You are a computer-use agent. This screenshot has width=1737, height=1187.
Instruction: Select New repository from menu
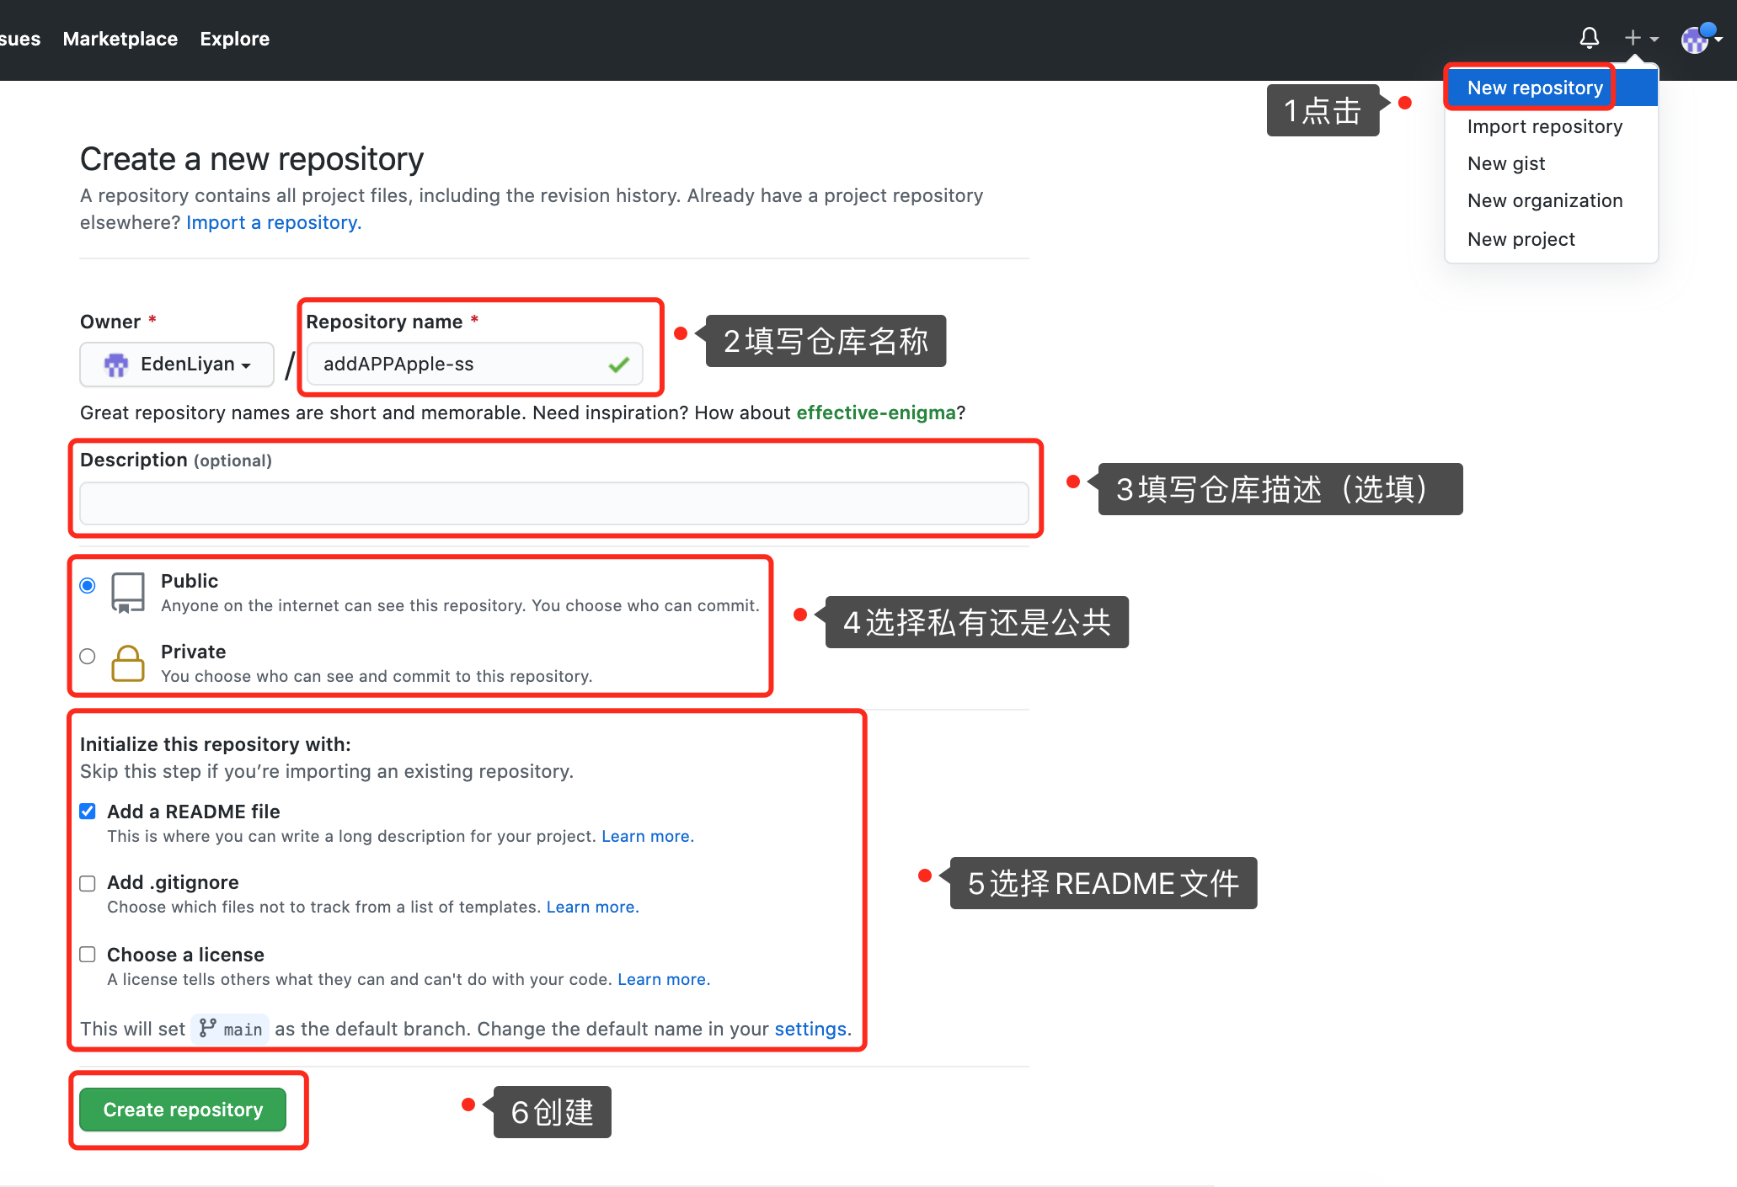1551,88
